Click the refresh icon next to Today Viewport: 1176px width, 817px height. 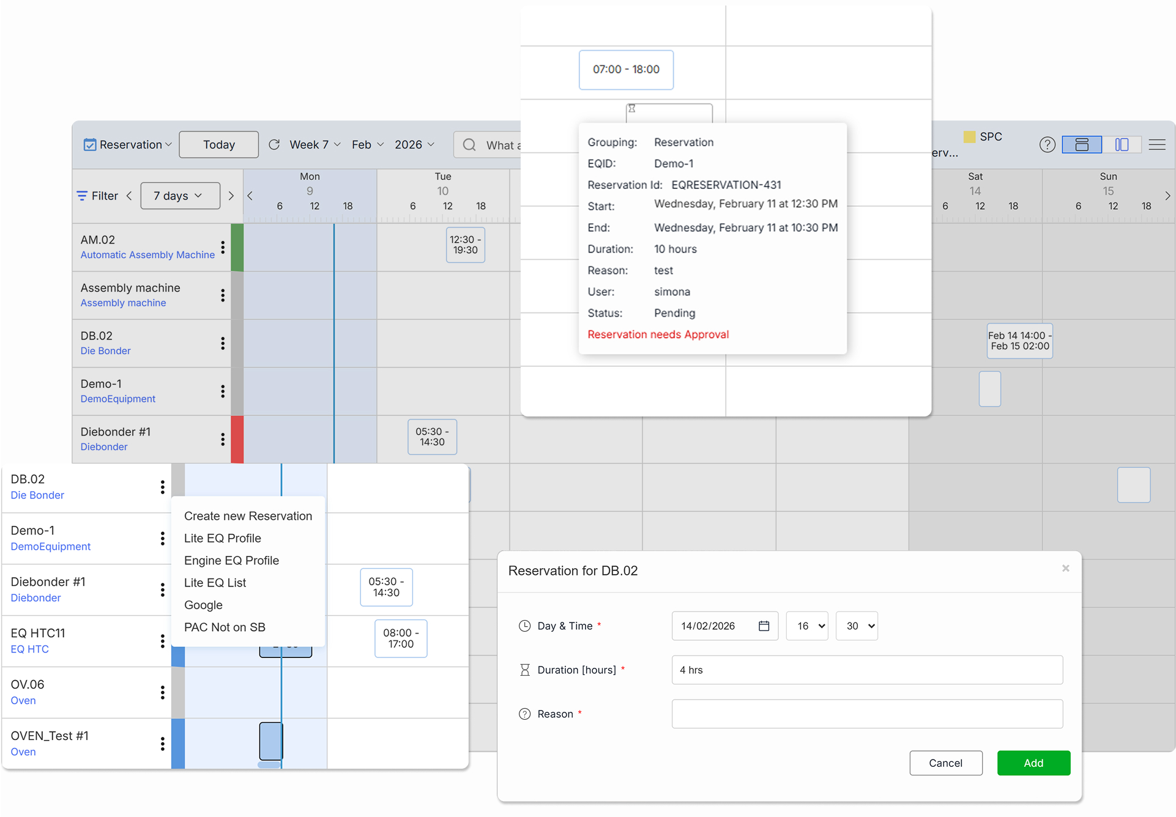coord(274,144)
